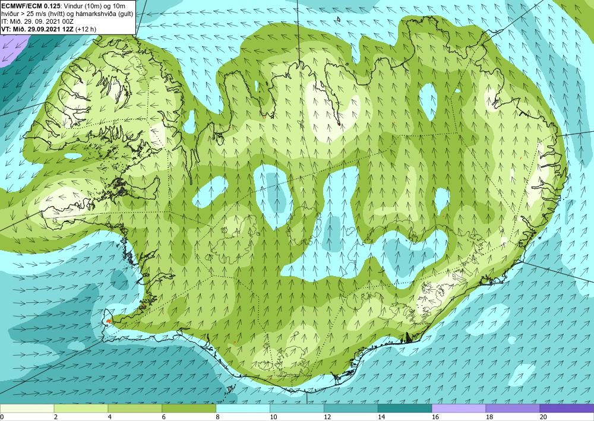Choose the dark teal 14–16 m/s legend swatch
This screenshot has width=594, height=421.
[405, 409]
